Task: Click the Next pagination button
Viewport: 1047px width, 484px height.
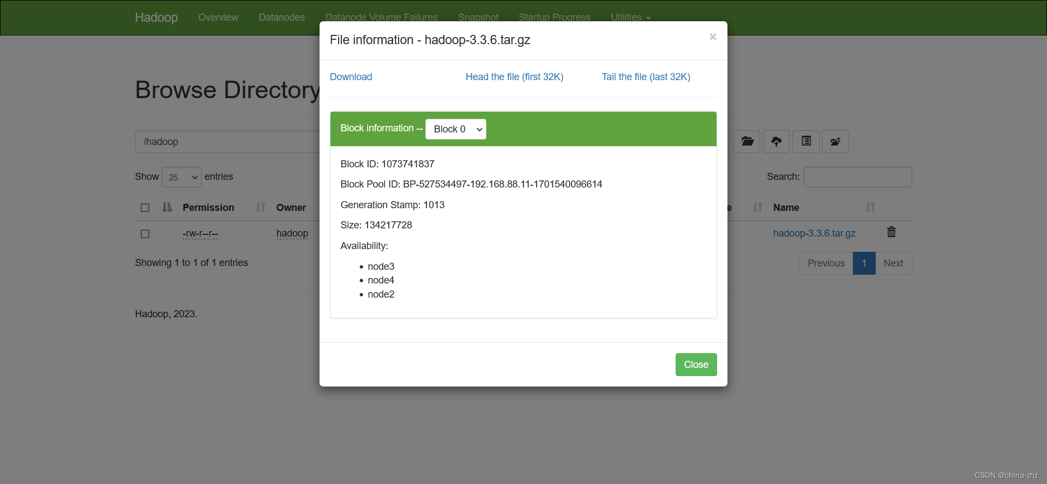Action: [x=893, y=263]
